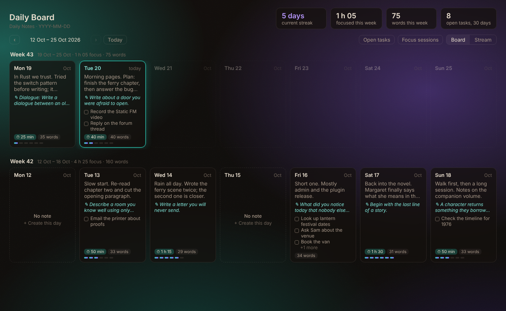Click 25 min focus badge on Mon 19
506x311 pixels.
coord(25,137)
